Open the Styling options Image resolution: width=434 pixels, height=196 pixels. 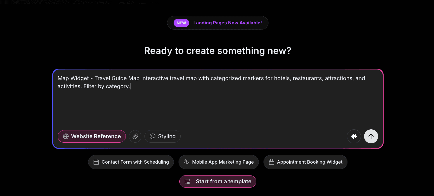(x=162, y=136)
